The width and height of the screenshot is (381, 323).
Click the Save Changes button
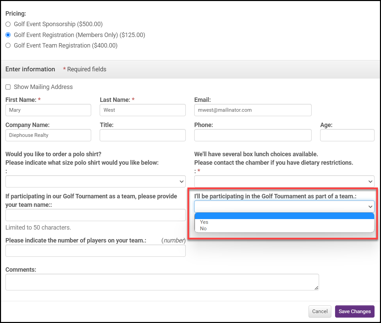[x=354, y=311]
